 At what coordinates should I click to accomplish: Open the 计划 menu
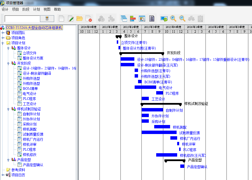(x=36, y=9)
